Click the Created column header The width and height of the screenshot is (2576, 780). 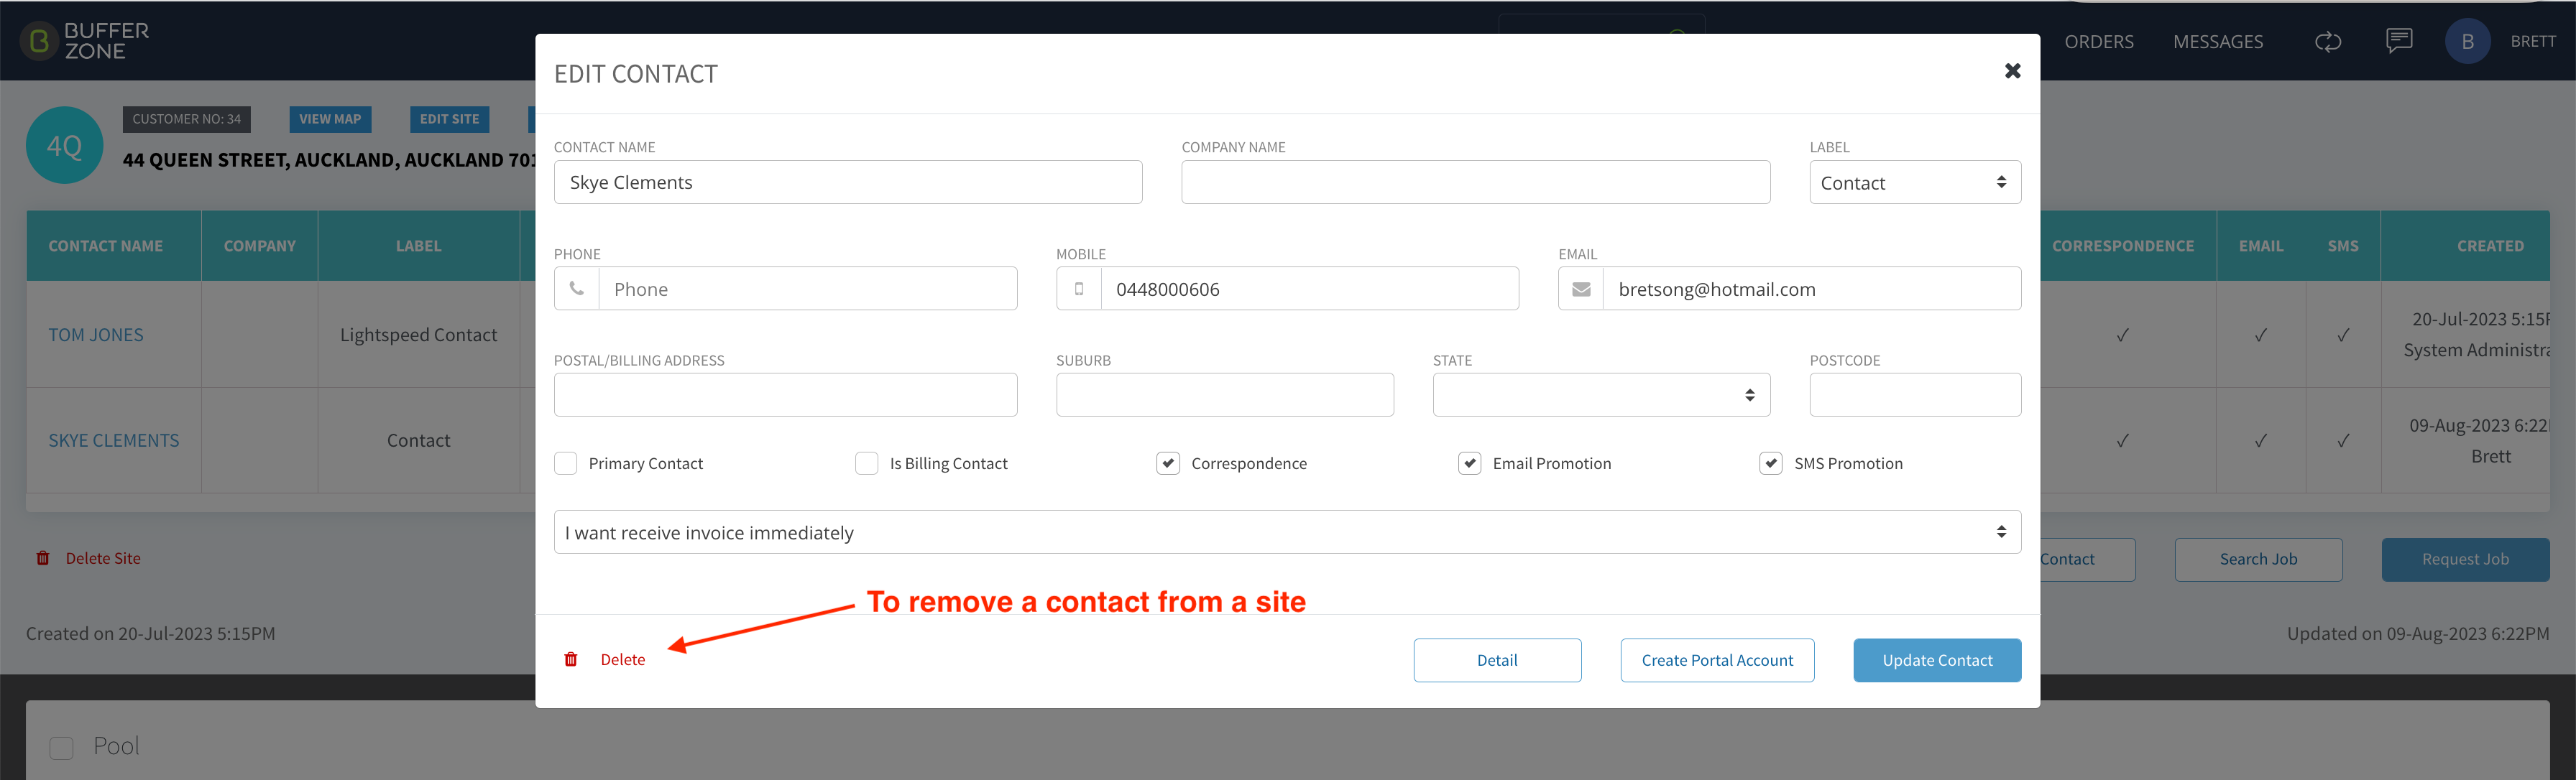pyautogui.click(x=2490, y=246)
